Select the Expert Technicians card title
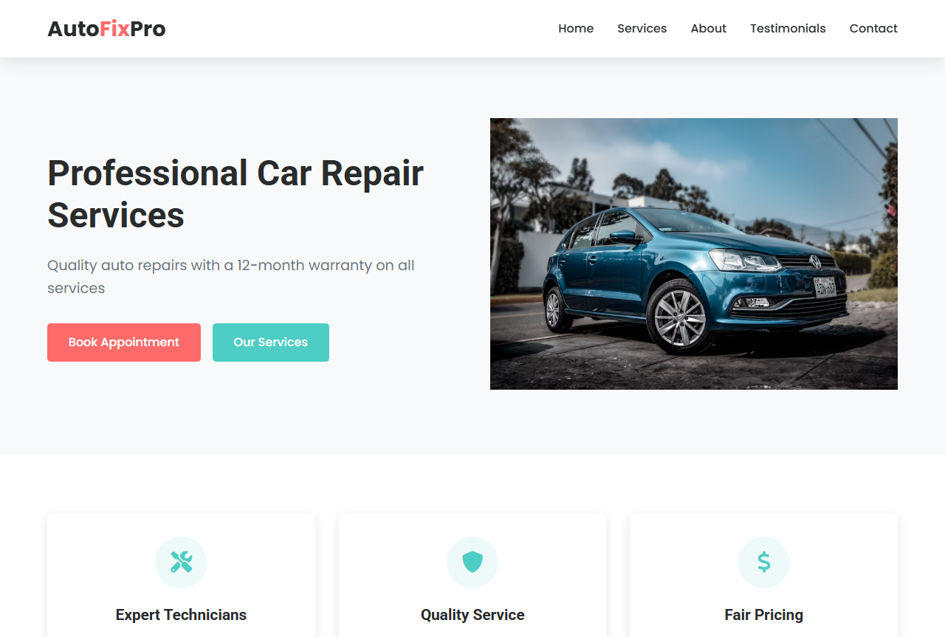Viewport: 945px width, 637px height. pos(181,615)
